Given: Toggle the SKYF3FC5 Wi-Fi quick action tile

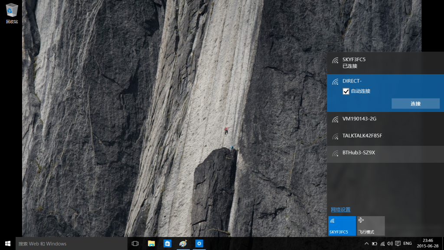Looking at the screenshot, I should pos(342,226).
